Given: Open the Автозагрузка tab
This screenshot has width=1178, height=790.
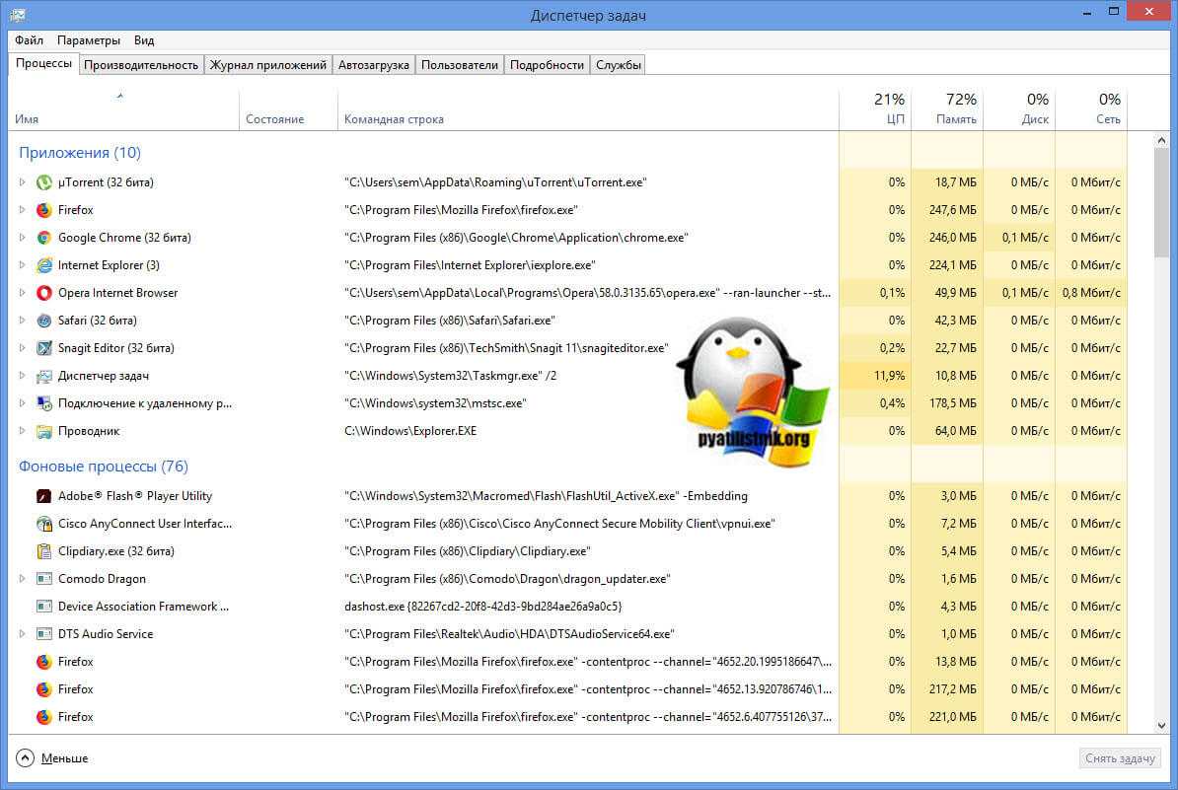Looking at the screenshot, I should click(x=373, y=65).
